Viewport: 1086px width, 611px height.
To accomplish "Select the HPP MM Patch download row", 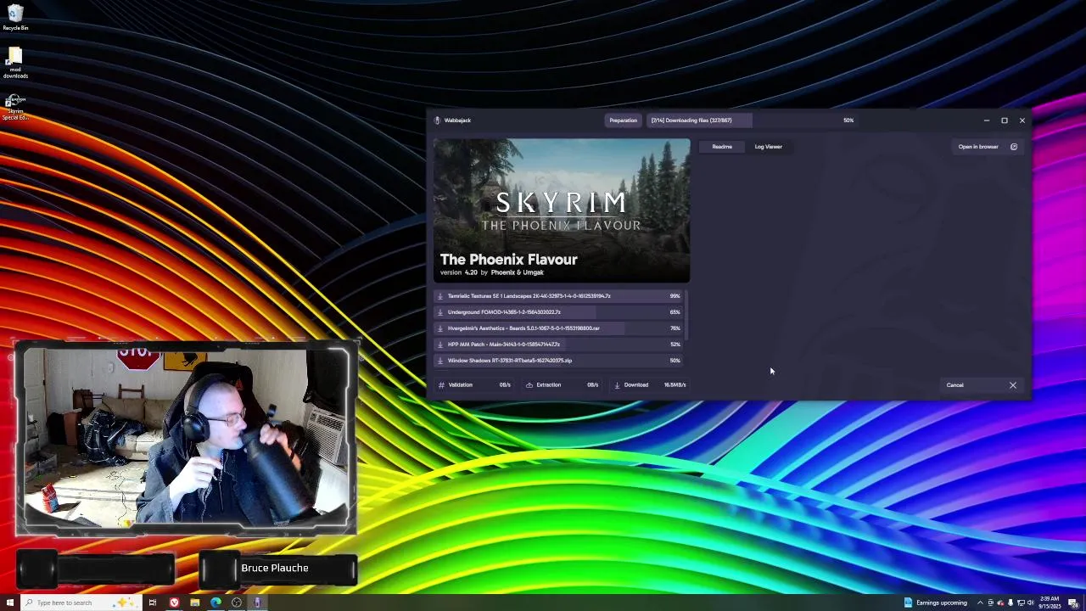I will tap(559, 345).
